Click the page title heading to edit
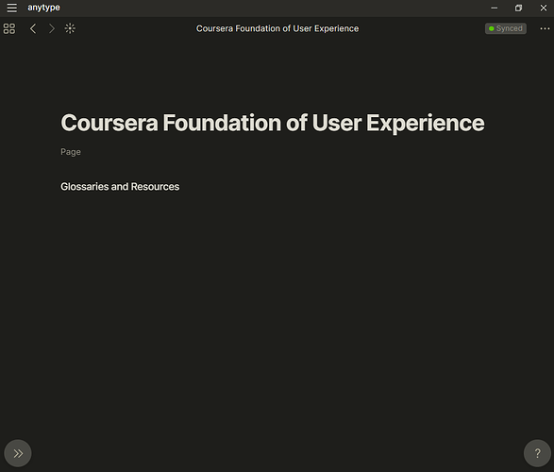 point(273,123)
